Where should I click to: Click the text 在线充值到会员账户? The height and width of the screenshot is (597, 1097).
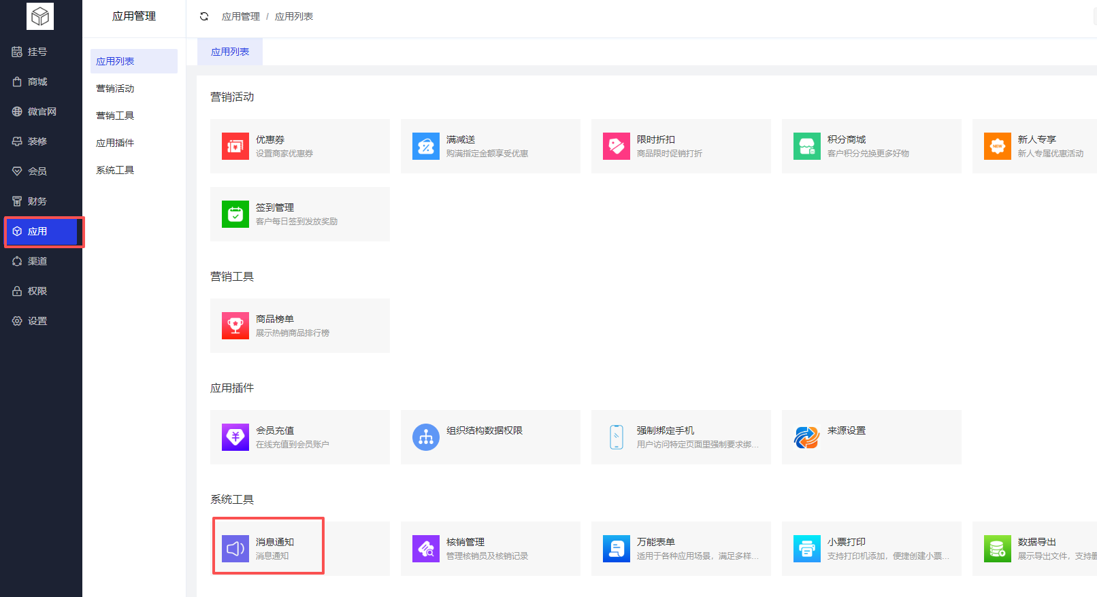293,445
